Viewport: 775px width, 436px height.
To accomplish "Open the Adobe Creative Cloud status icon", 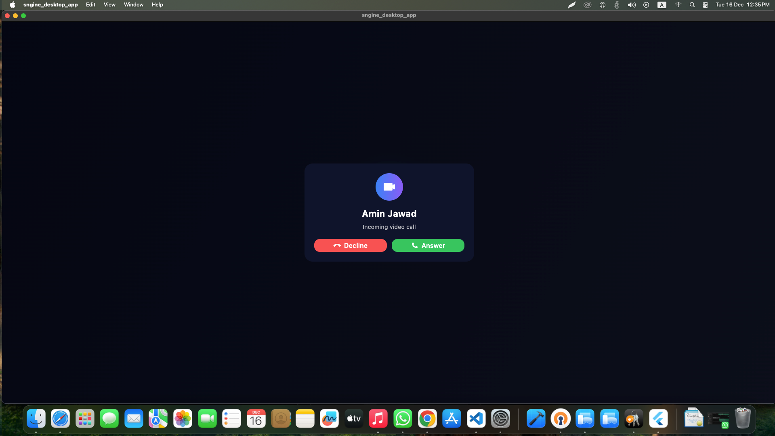I will coord(587,4).
